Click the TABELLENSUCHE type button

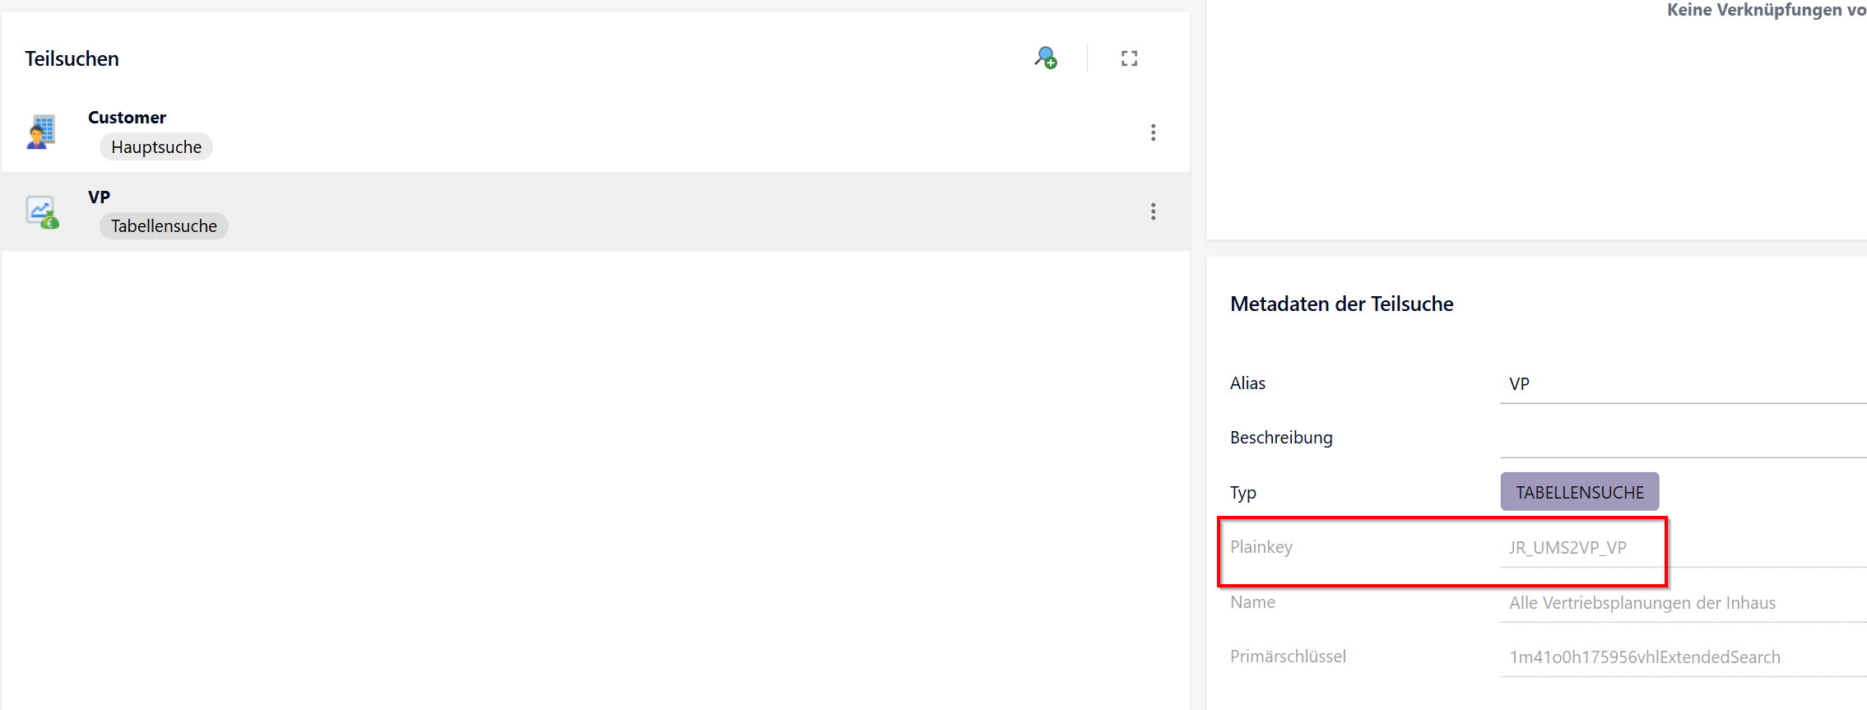(1580, 492)
